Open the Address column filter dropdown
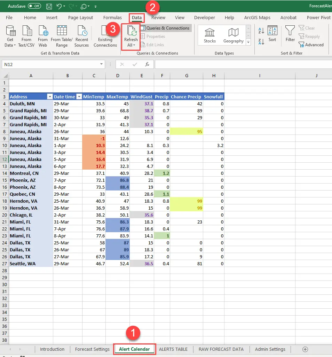This screenshot has height=357, width=332. [x=49, y=97]
